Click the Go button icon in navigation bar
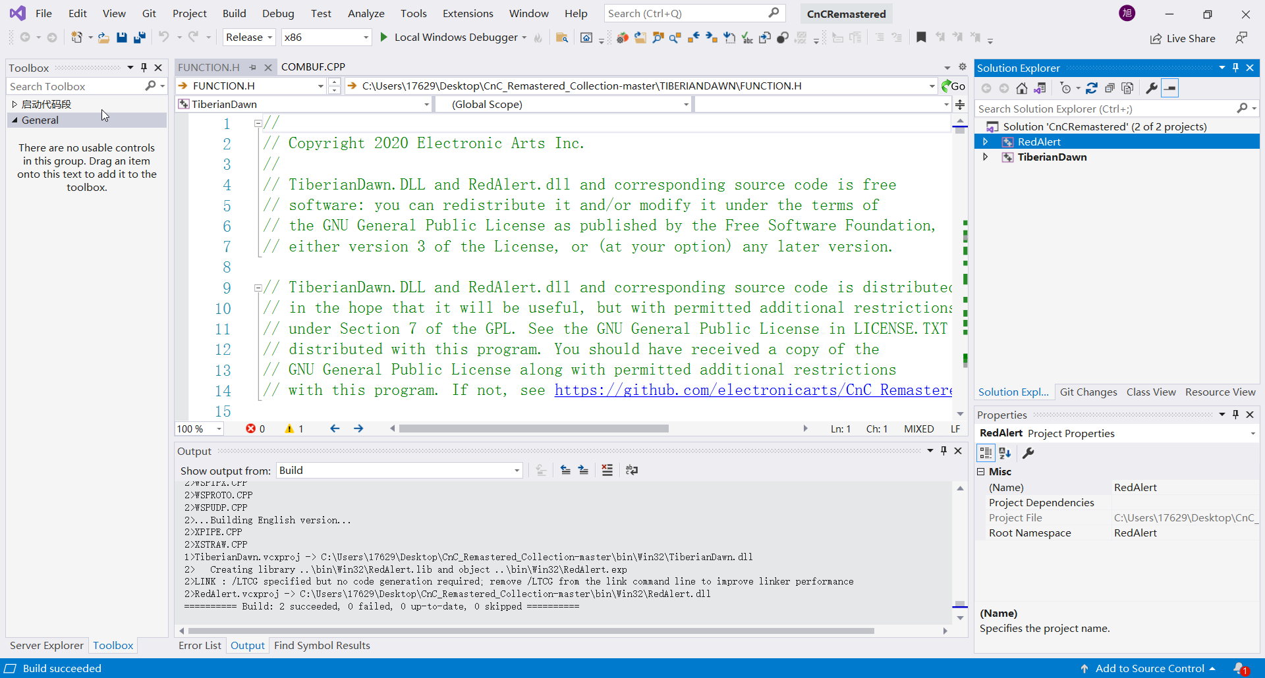 pos(953,86)
